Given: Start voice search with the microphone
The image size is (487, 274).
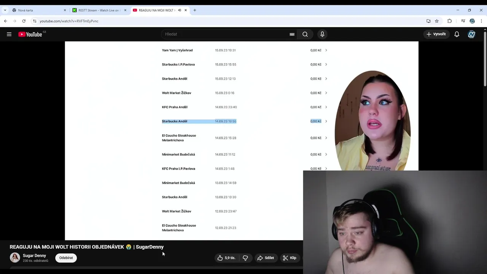Looking at the screenshot, I should click(322, 34).
